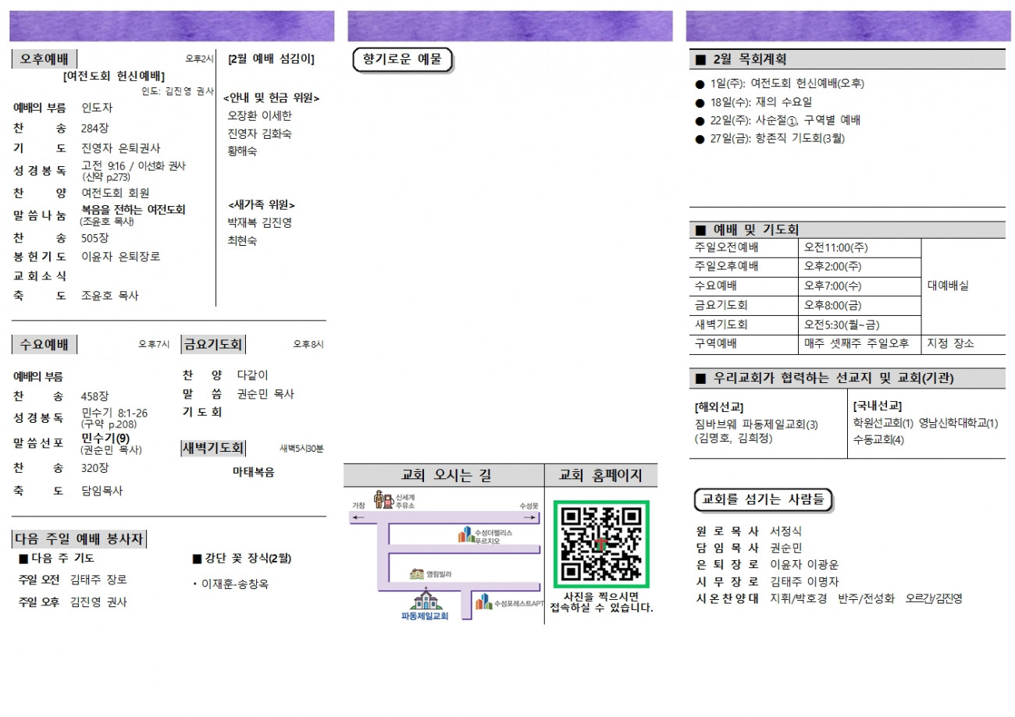The width and height of the screenshot is (1015, 717).
Task: Click the 영림빌라 house icon on map
Action: (417, 574)
